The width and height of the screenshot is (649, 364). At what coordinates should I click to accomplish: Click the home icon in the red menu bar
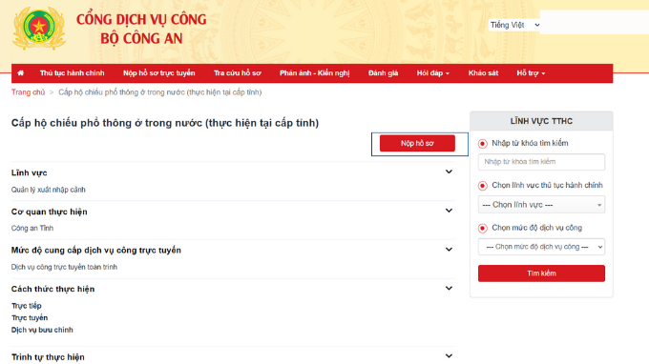[21, 73]
